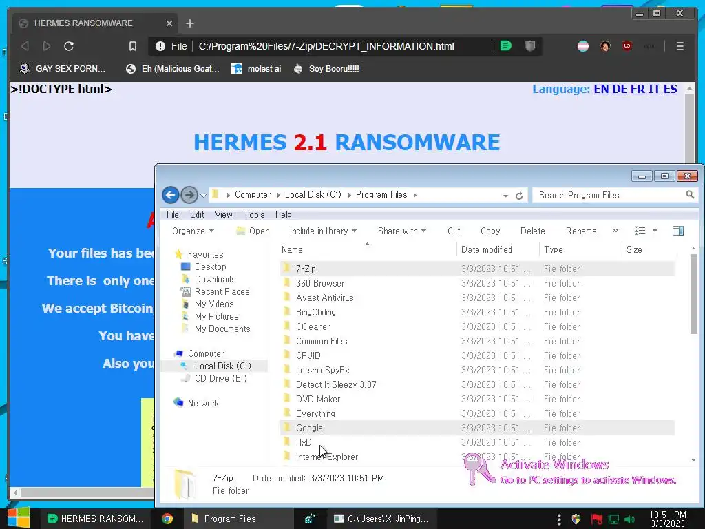Image resolution: width=705 pixels, height=529 pixels.
Task: Change the view with the views icon
Action: (x=640, y=231)
